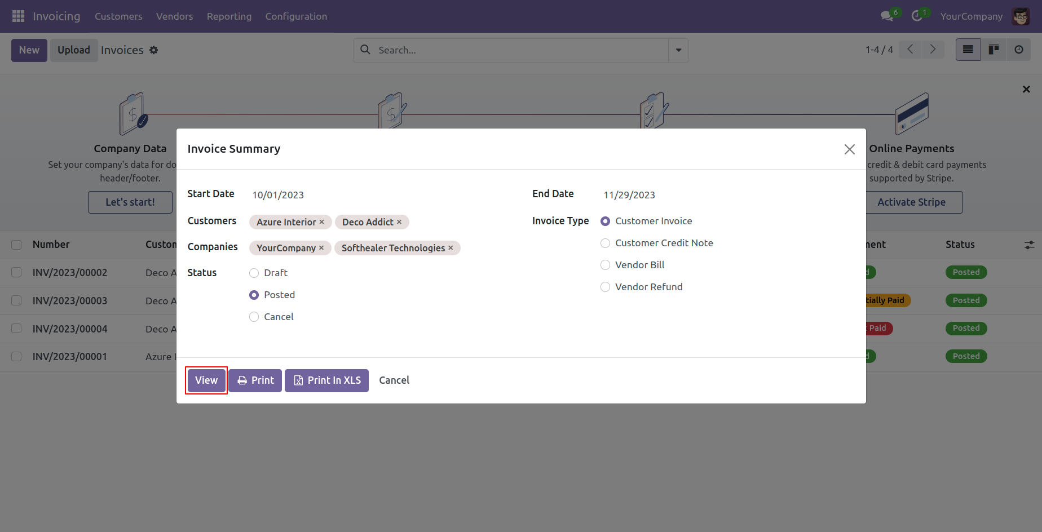Select the Draft status radio
The width and height of the screenshot is (1042, 532).
click(x=254, y=273)
